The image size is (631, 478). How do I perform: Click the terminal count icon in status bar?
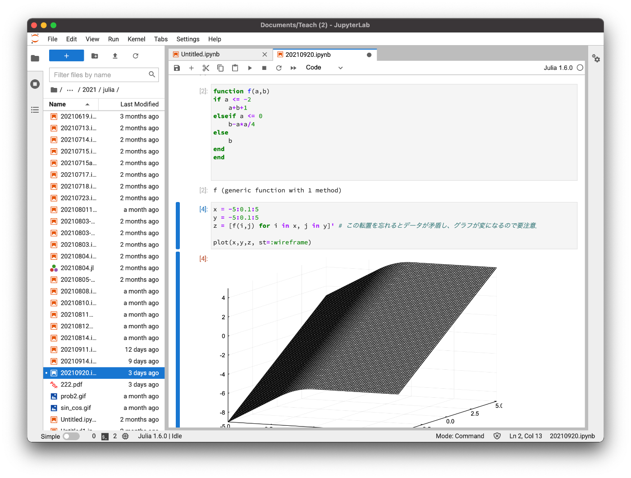pyautogui.click(x=105, y=436)
